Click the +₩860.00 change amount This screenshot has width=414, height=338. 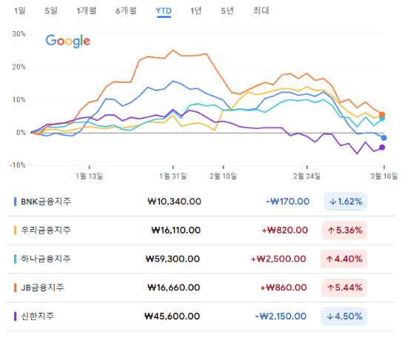(x=284, y=288)
